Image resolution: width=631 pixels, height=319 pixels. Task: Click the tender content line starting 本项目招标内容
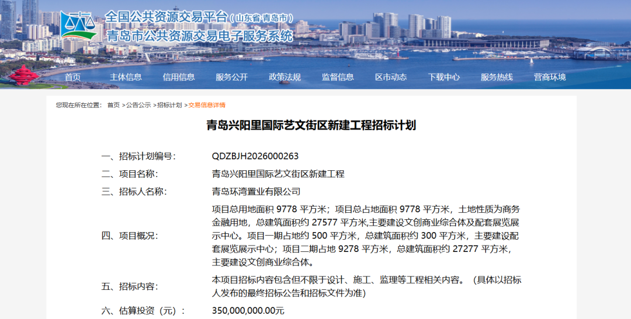click(366, 280)
